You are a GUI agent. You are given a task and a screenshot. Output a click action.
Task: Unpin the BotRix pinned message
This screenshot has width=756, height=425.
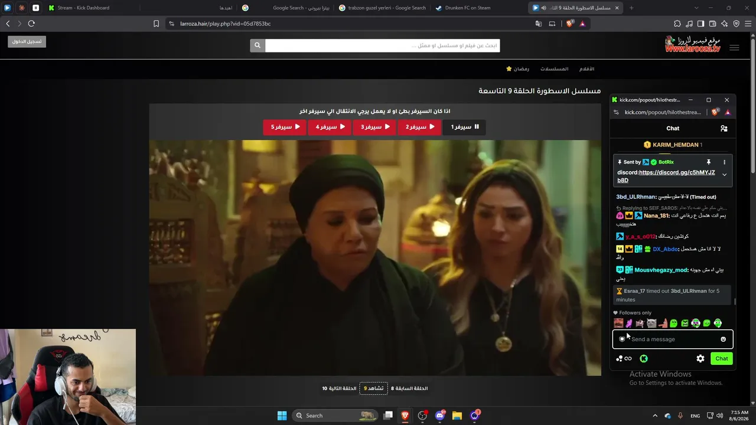click(708, 162)
